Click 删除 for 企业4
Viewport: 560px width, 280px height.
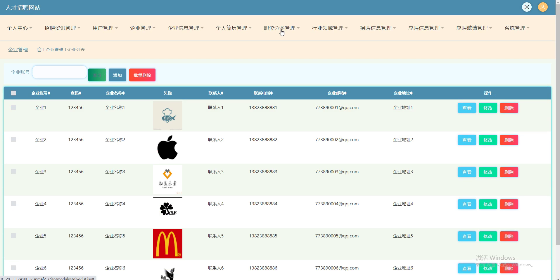509,204
